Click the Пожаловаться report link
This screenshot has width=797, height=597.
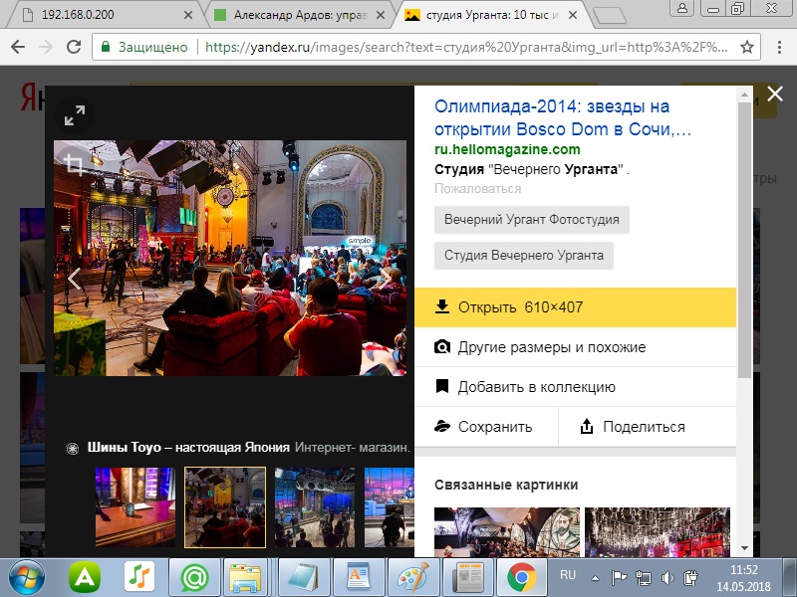(478, 189)
